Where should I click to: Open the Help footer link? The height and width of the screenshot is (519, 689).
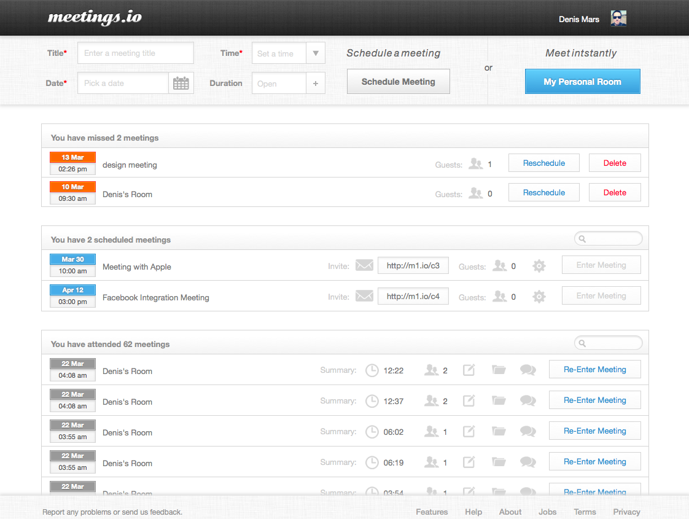click(x=473, y=512)
